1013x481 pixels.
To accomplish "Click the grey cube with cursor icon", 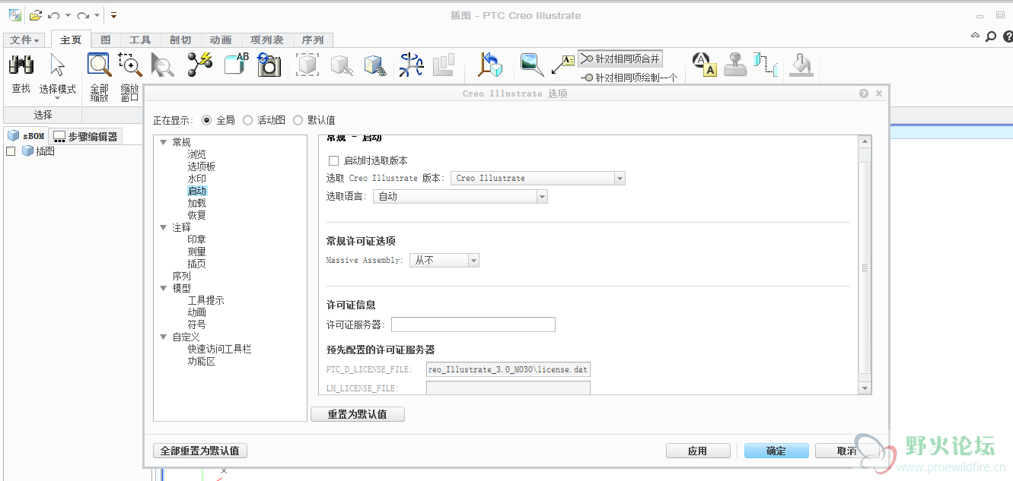I will tap(342, 65).
